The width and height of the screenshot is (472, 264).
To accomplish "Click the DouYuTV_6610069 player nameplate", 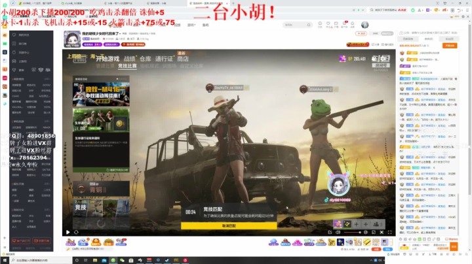I will [228, 88].
